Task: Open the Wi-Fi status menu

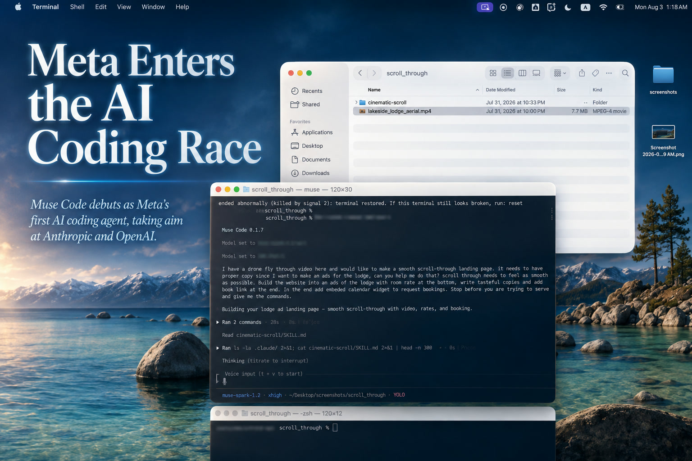Action: coord(603,7)
